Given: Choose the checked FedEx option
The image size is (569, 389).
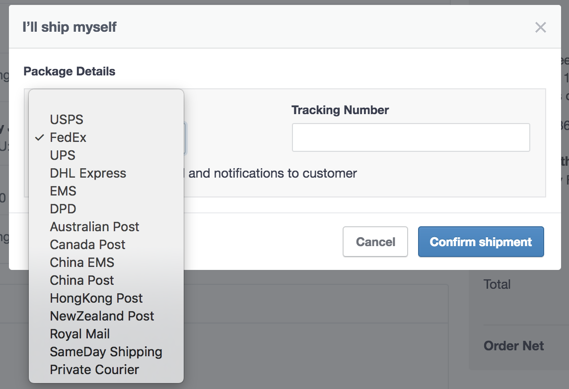Looking at the screenshot, I should (x=68, y=137).
